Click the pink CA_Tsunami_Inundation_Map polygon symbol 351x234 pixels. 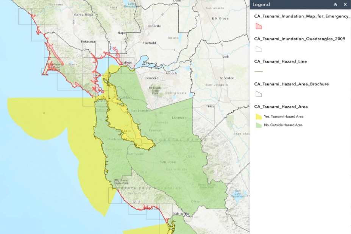[x=259, y=26]
